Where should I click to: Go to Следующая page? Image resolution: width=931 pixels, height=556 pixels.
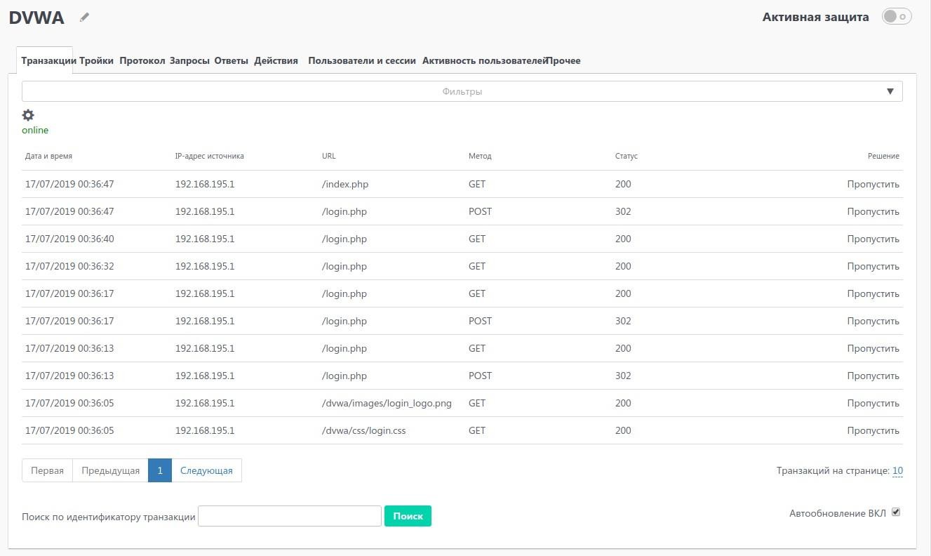click(206, 470)
